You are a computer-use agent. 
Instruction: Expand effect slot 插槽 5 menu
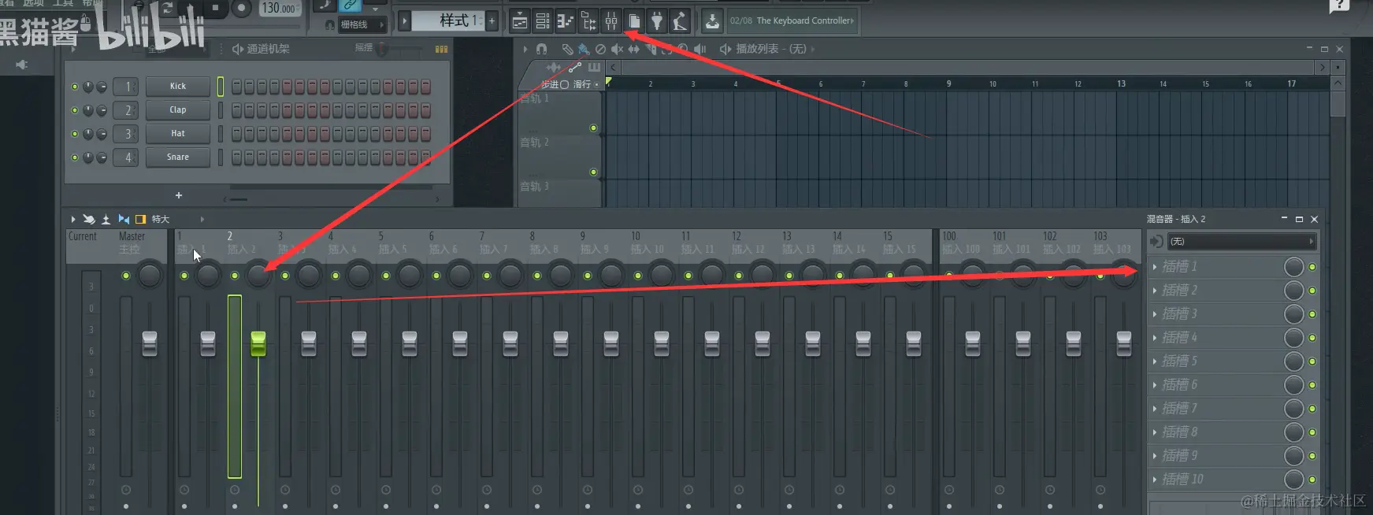pos(1155,361)
